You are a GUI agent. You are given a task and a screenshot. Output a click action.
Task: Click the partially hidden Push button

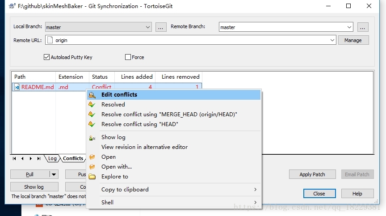(76, 174)
